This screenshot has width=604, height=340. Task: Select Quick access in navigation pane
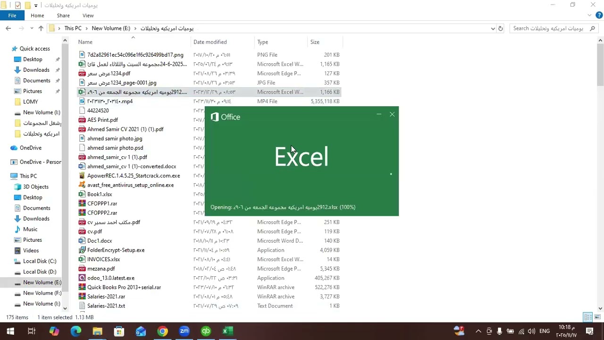coord(34,49)
